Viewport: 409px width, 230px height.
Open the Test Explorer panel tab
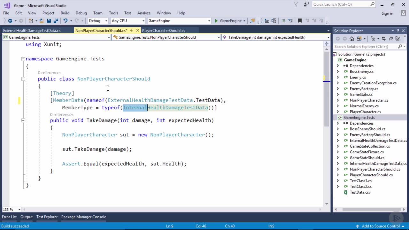[47, 217]
